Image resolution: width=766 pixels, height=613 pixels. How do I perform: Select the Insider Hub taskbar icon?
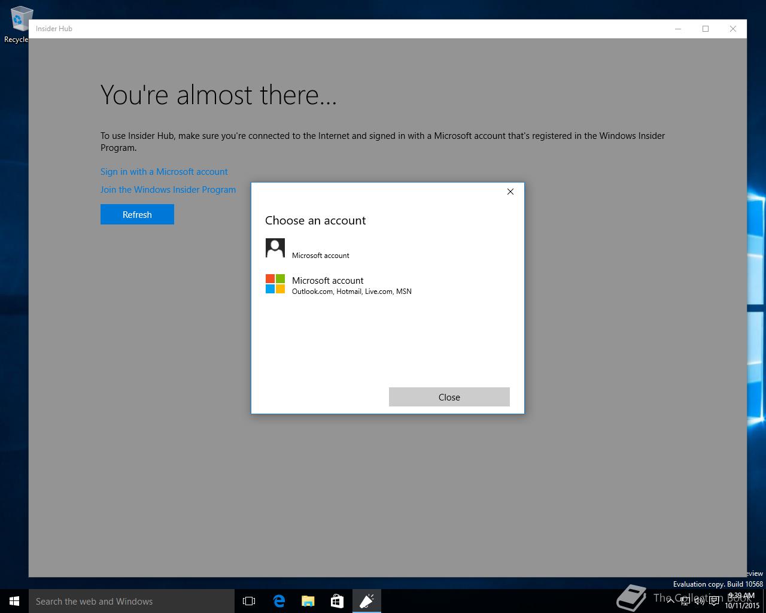coord(366,601)
